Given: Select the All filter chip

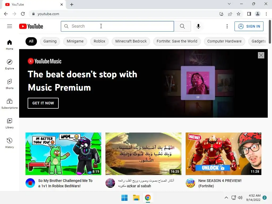Looking at the screenshot, I should tap(31, 41).
